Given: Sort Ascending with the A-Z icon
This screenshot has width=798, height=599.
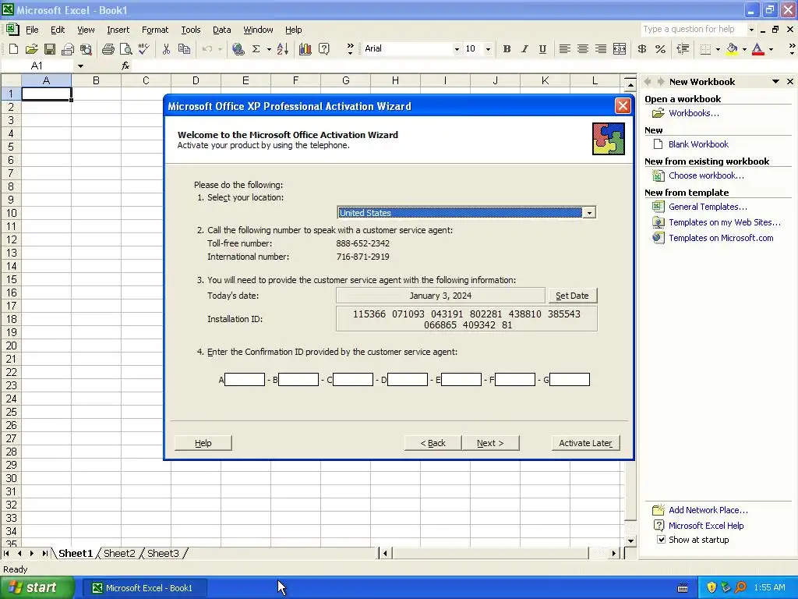Looking at the screenshot, I should [x=283, y=49].
